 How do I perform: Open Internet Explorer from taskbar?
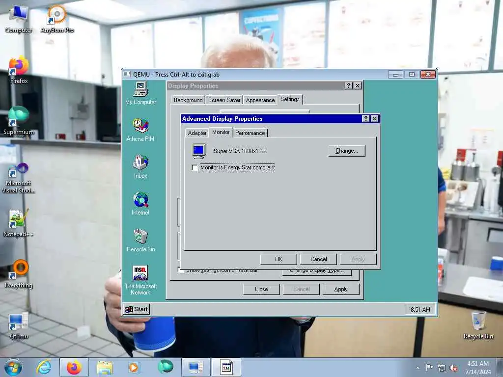pyautogui.click(x=44, y=367)
